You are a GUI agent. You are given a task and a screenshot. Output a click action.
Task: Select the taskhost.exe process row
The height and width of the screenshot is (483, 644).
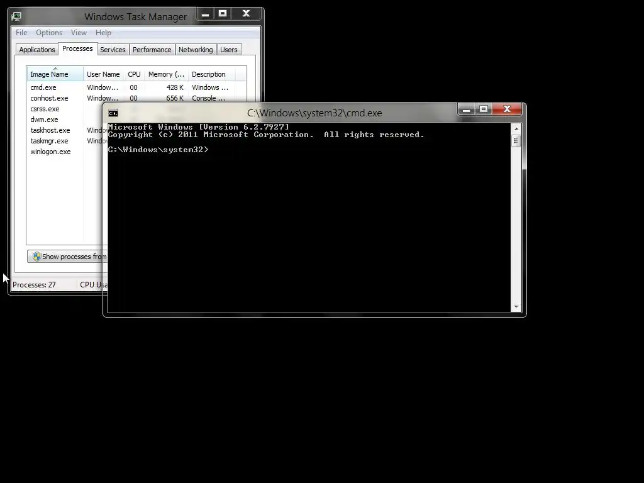(65, 130)
